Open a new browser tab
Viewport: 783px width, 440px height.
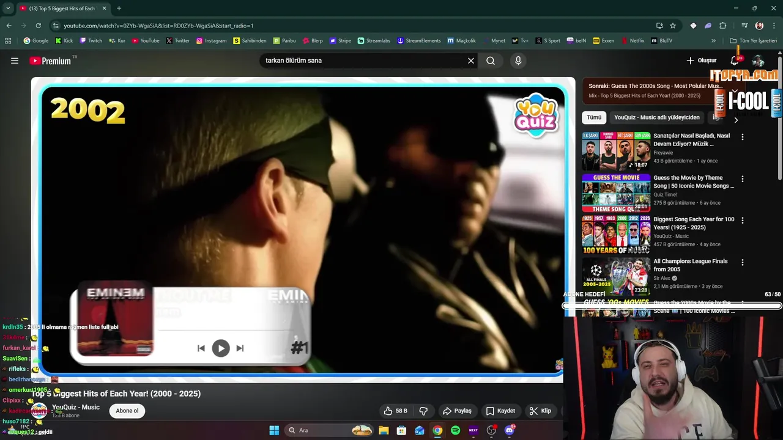pos(119,8)
